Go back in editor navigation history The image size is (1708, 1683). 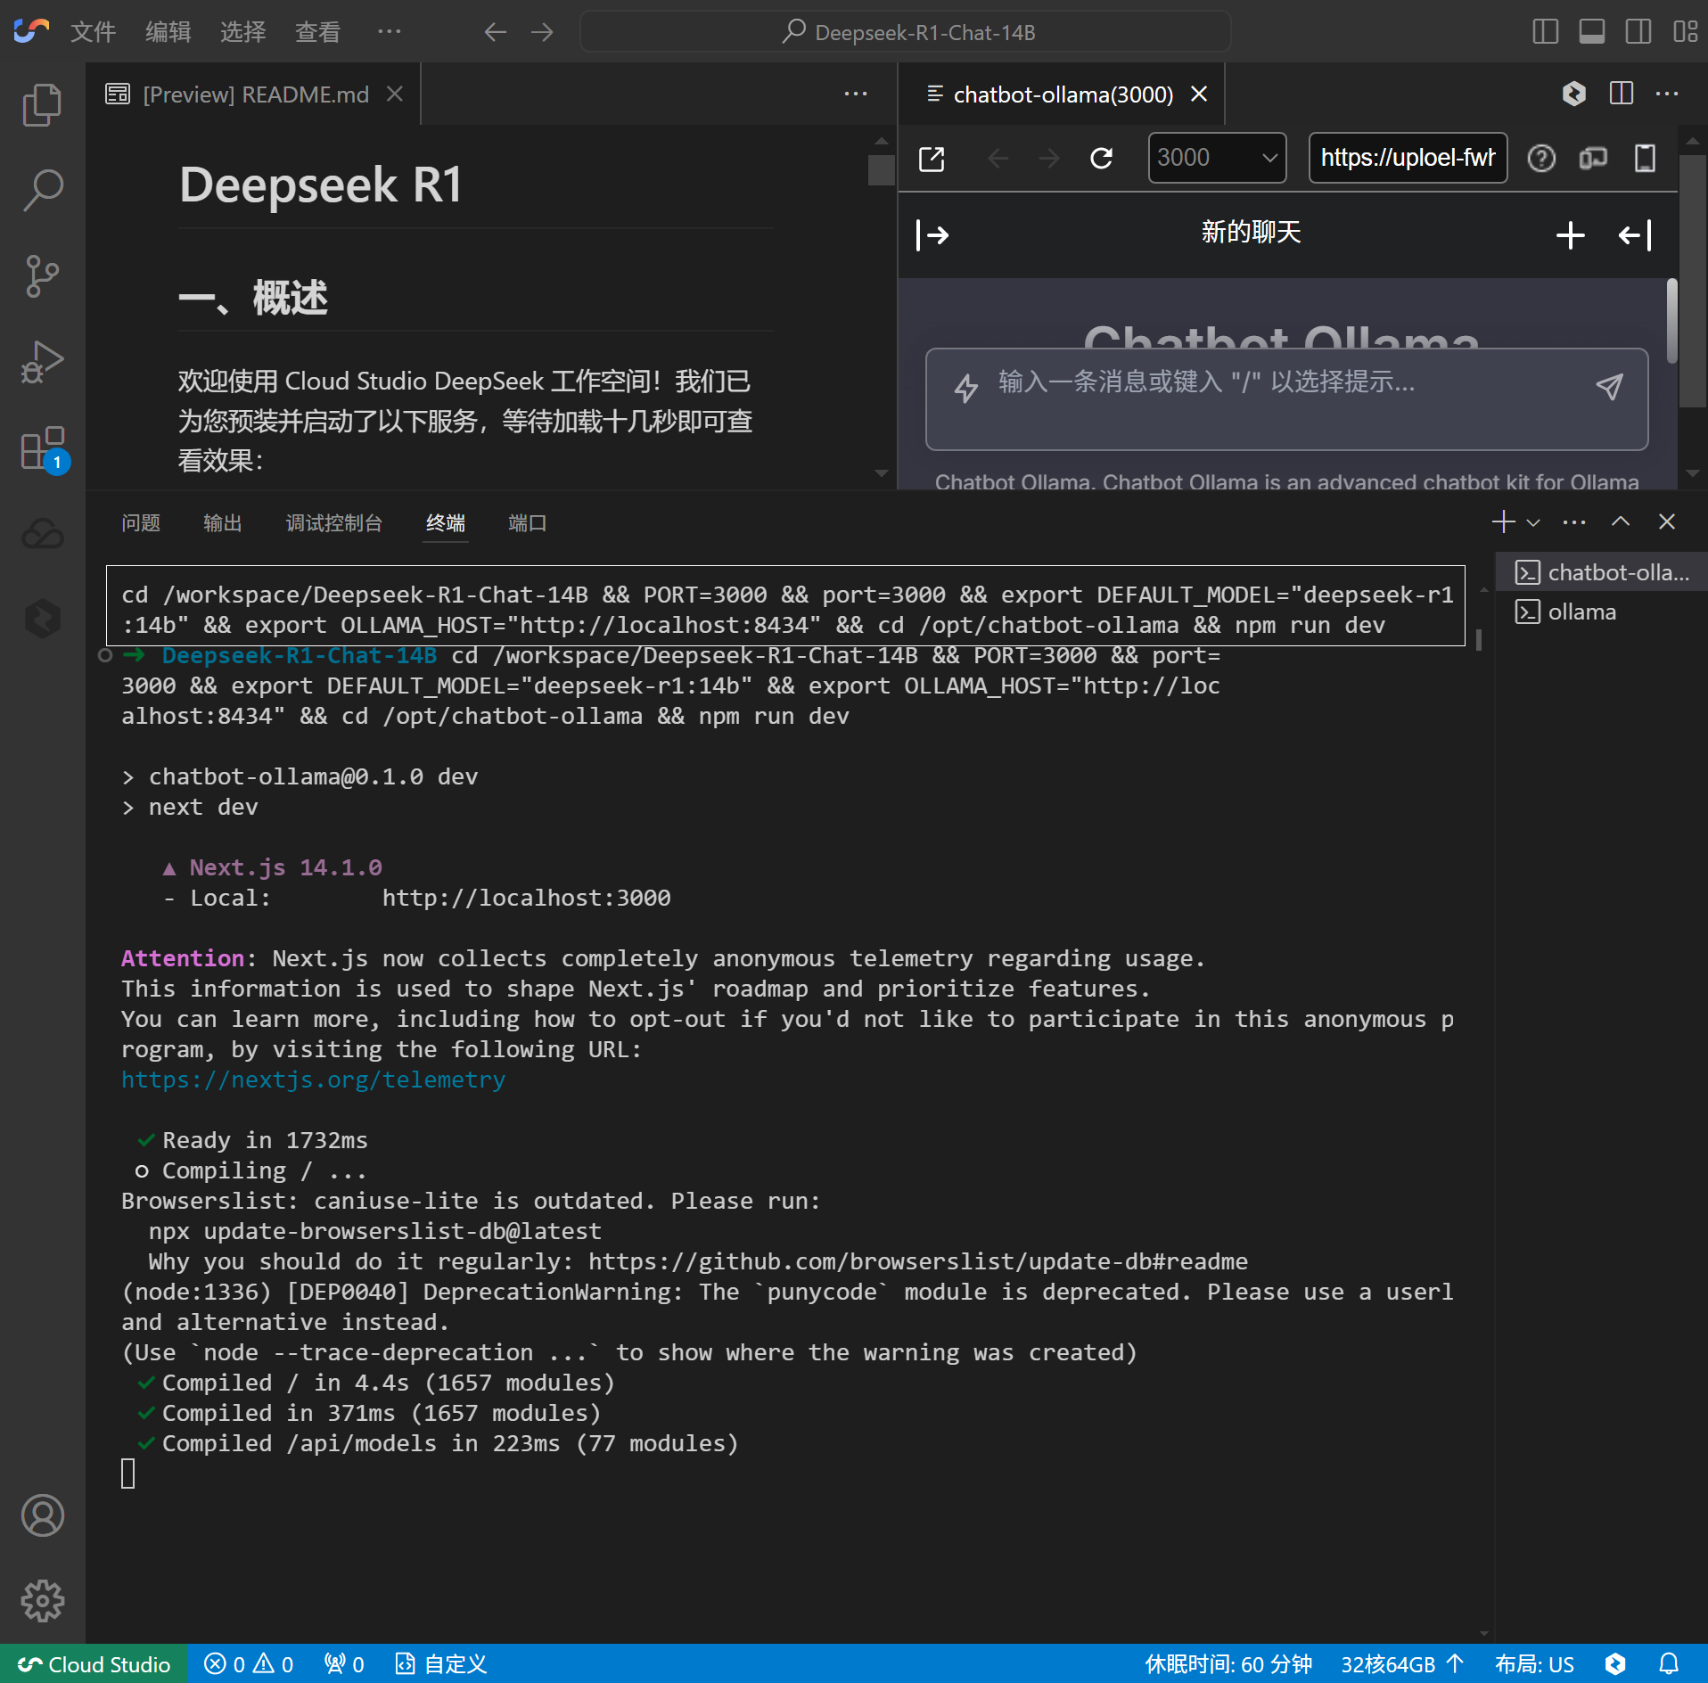(x=496, y=32)
